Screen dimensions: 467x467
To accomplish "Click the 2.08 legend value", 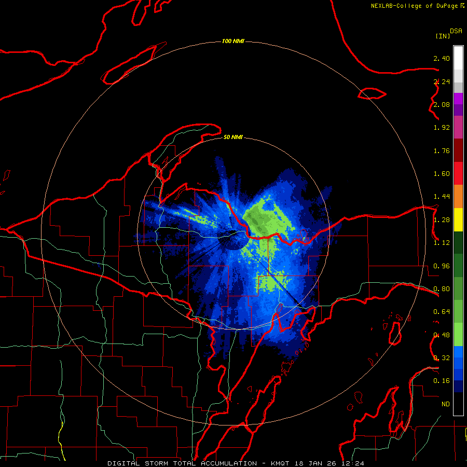I will click(442, 104).
